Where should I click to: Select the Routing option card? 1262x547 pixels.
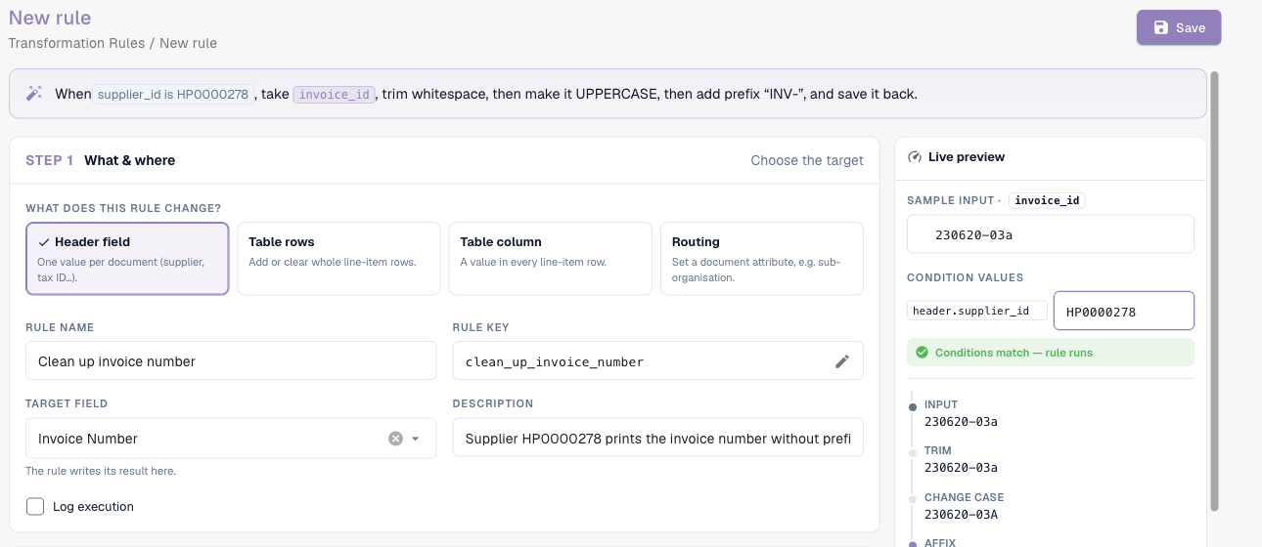pos(762,259)
